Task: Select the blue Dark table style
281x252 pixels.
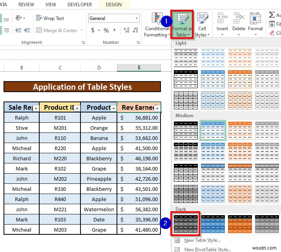Action: tap(213, 224)
